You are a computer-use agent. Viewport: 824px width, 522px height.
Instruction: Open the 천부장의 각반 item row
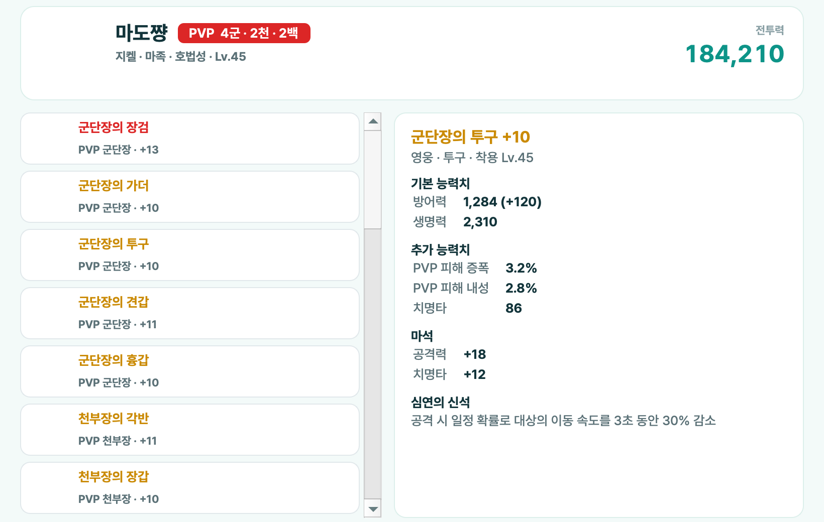click(190, 430)
